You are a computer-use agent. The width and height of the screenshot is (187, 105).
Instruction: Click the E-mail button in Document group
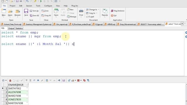point(90,17)
